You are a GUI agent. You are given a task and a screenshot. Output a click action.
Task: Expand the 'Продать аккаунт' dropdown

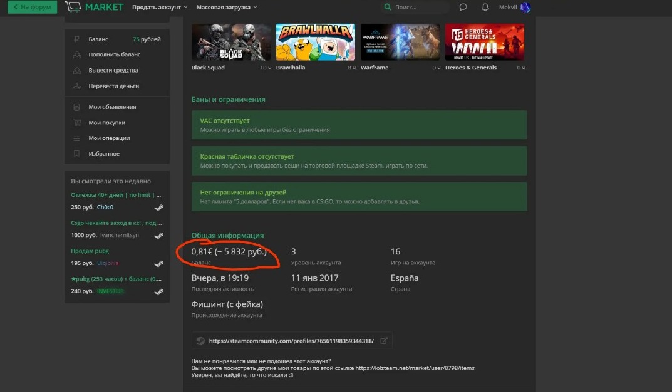(160, 8)
